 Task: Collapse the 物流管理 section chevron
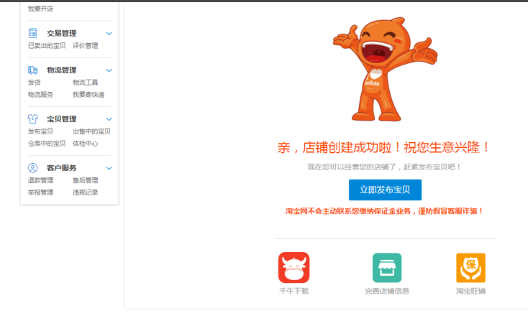click(x=109, y=70)
